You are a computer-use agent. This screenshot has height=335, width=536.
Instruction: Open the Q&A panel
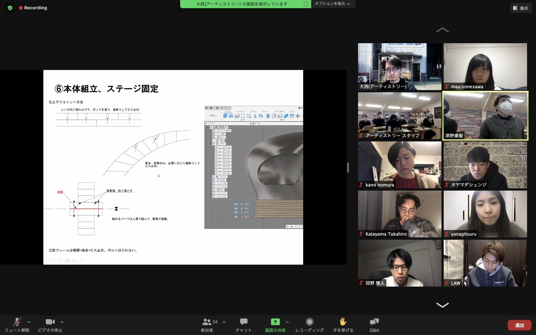pos(374,322)
